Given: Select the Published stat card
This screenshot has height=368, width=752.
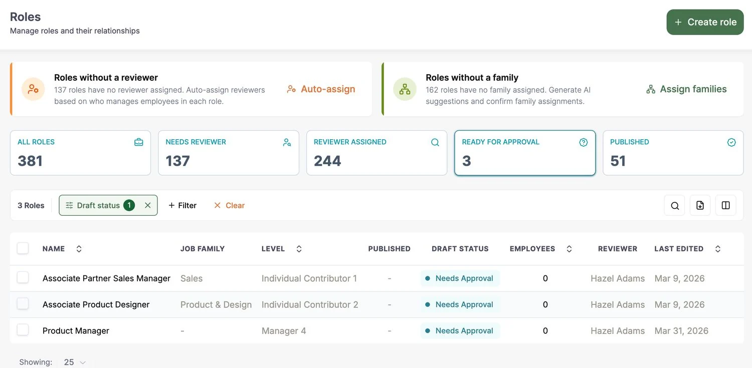Looking at the screenshot, I should [x=673, y=153].
